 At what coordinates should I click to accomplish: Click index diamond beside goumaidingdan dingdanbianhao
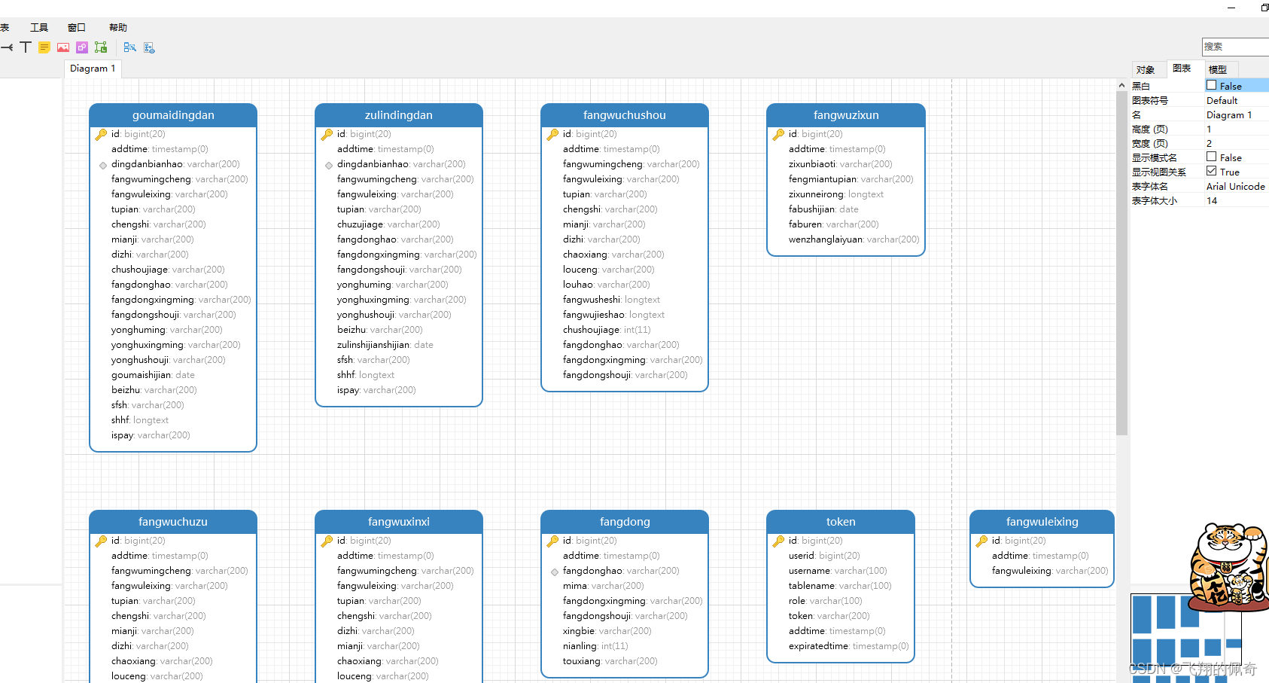103,165
